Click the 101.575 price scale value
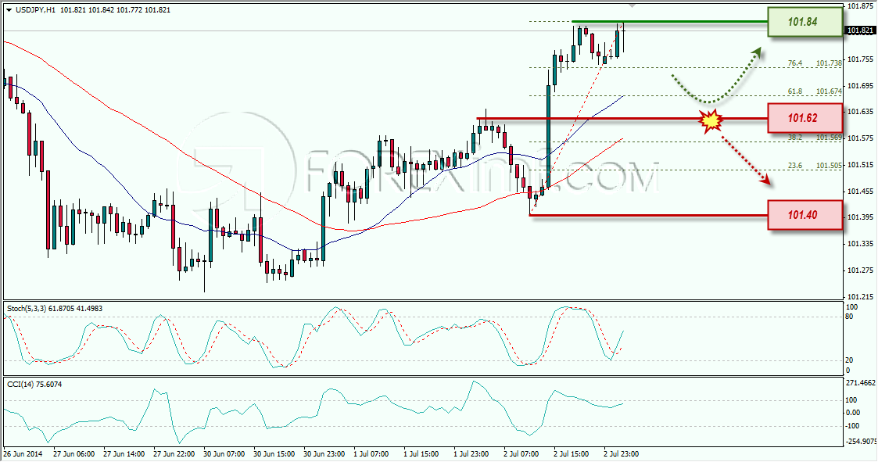 pyautogui.click(x=859, y=138)
